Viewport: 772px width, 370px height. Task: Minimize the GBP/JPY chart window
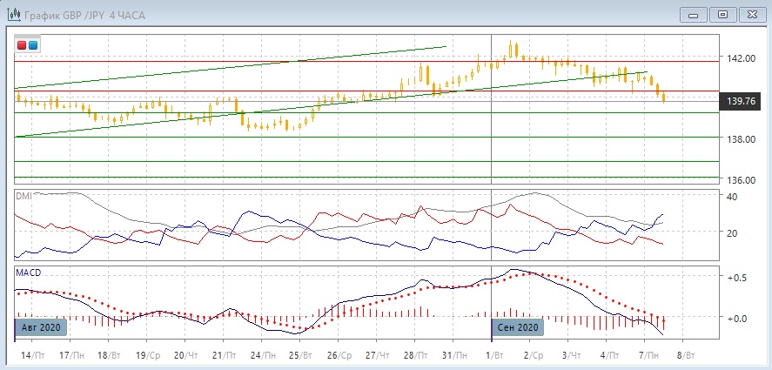point(694,14)
